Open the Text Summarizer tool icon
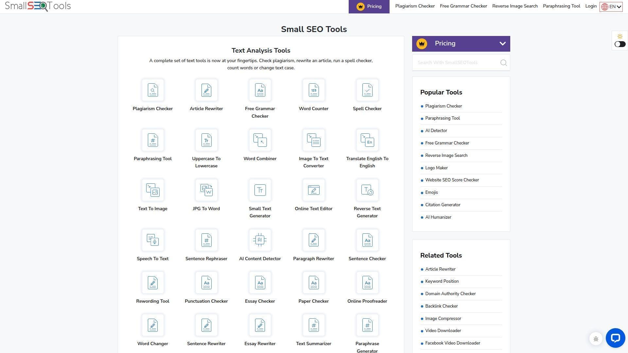Image resolution: width=628 pixels, height=353 pixels. (314, 325)
